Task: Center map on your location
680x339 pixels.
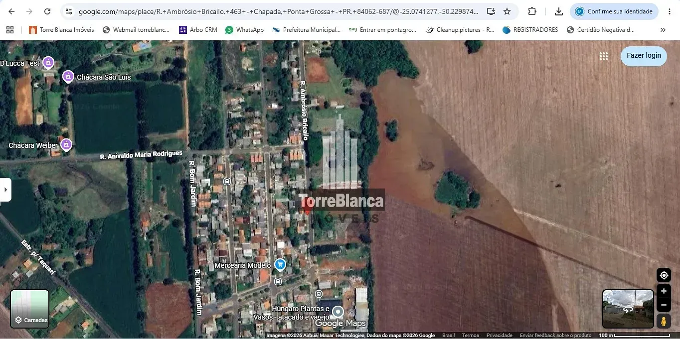Action: pos(664,275)
